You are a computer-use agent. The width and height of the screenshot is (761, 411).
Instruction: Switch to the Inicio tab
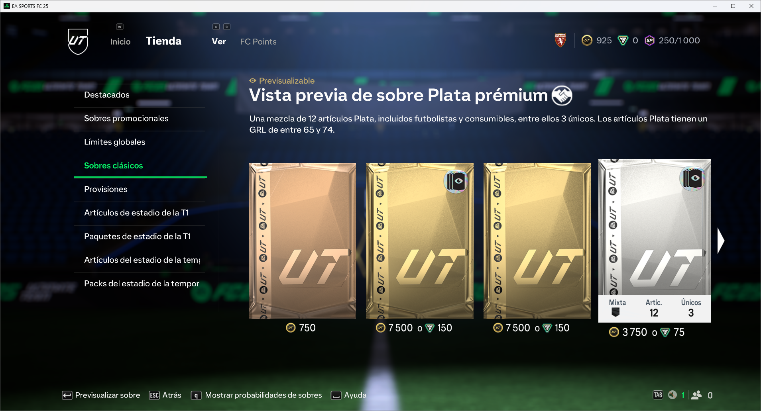coord(120,41)
